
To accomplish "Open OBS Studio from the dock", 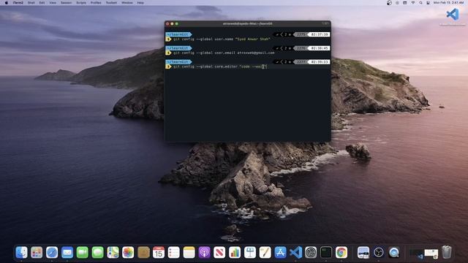I will pos(379,253).
